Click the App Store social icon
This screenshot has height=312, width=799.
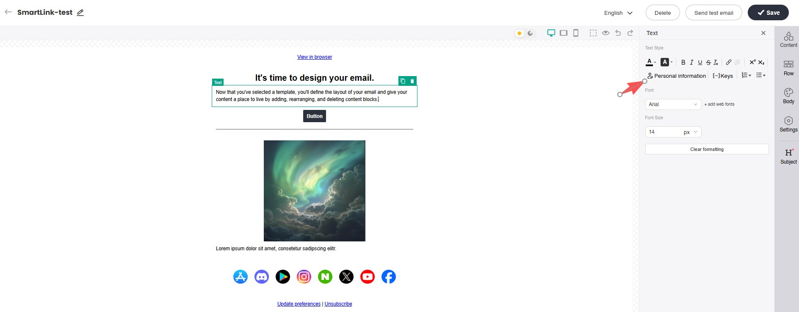coord(241,277)
